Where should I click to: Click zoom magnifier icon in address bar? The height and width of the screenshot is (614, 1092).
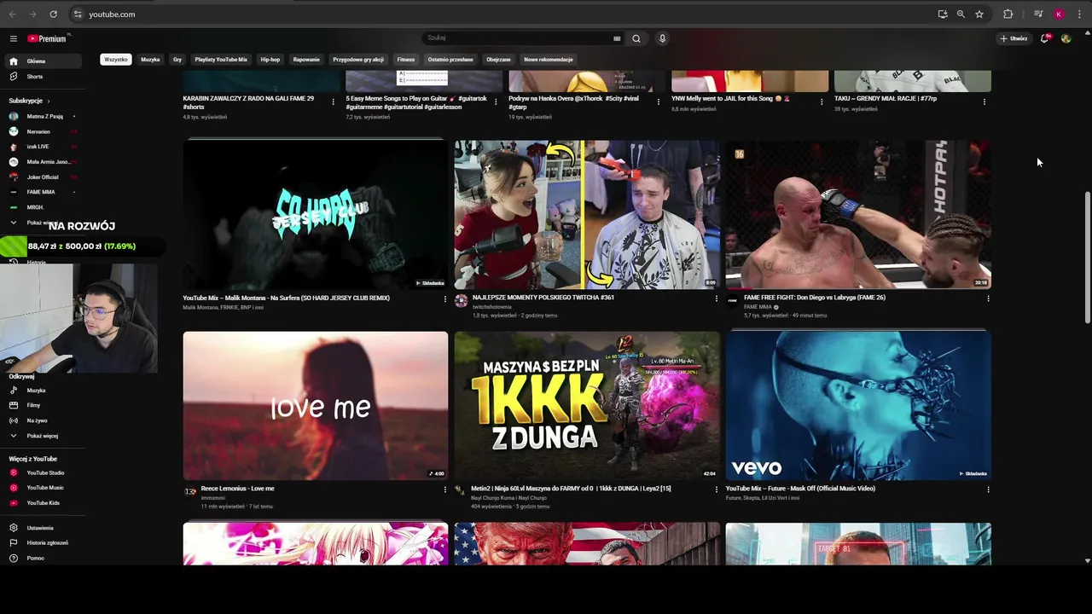click(961, 14)
